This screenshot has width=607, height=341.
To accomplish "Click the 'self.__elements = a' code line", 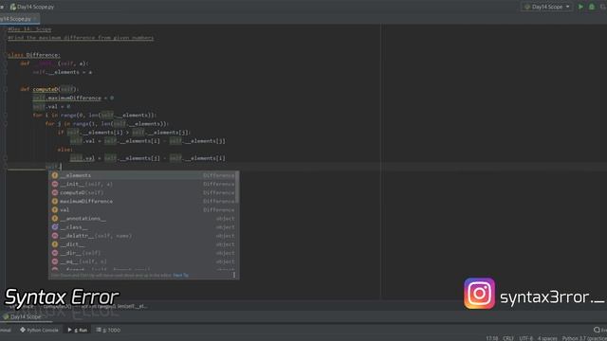I will (63, 72).
